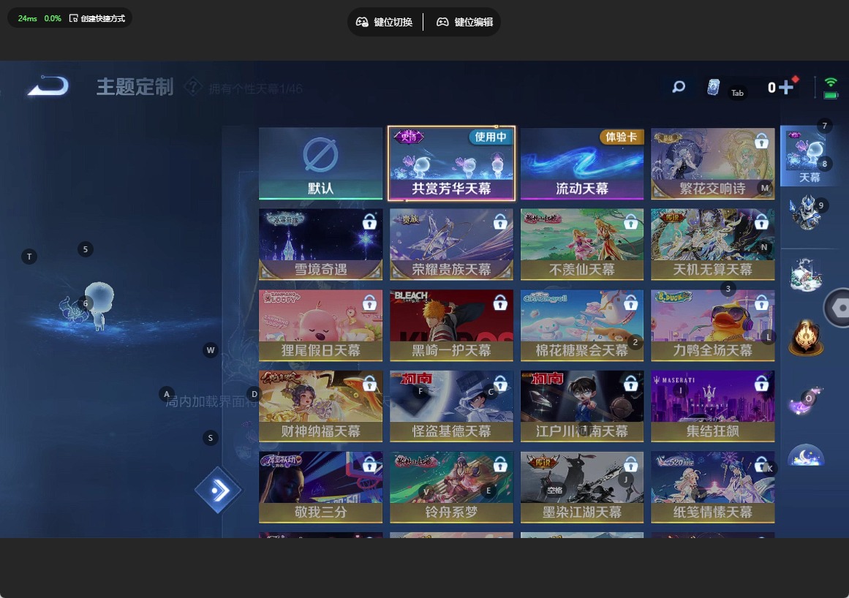Viewport: 849px width, 598px height.
Task: Open the 棉花糖聚会天幕 theme card
Action: (582, 325)
